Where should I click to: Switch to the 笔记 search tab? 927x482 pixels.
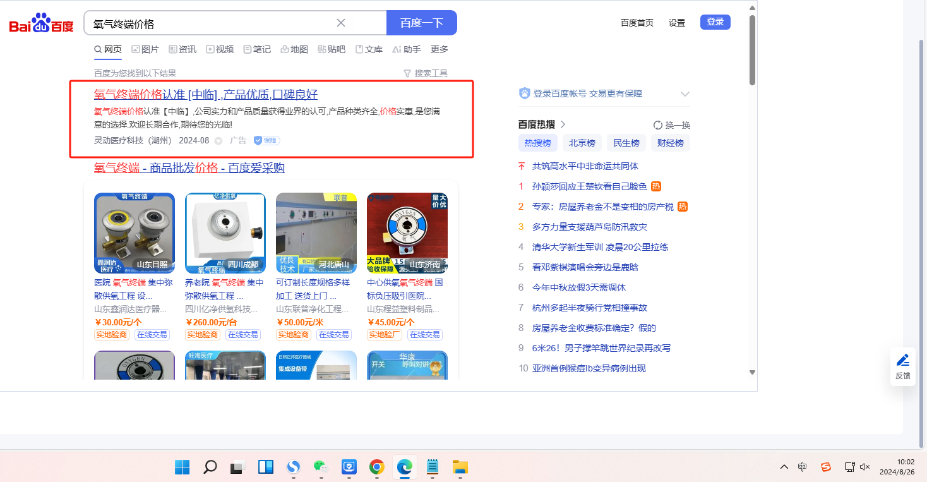tap(257, 49)
